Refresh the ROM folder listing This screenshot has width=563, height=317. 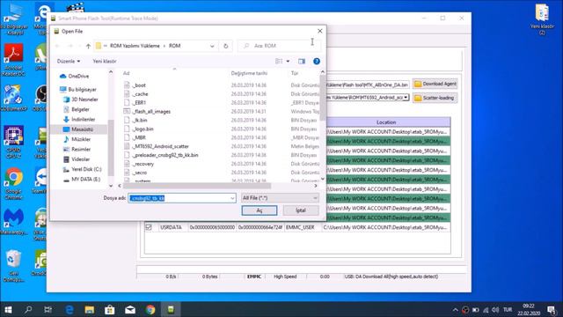tap(225, 46)
